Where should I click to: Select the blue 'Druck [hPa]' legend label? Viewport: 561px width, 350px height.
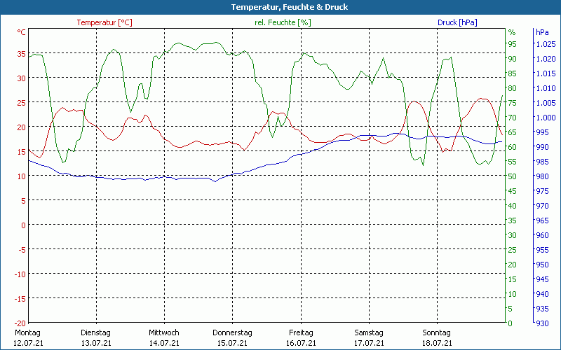457,22
